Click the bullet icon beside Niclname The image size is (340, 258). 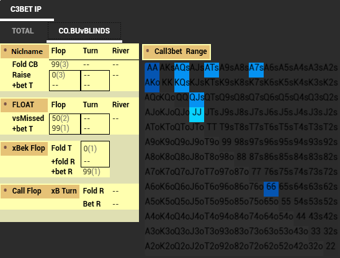tap(6, 51)
